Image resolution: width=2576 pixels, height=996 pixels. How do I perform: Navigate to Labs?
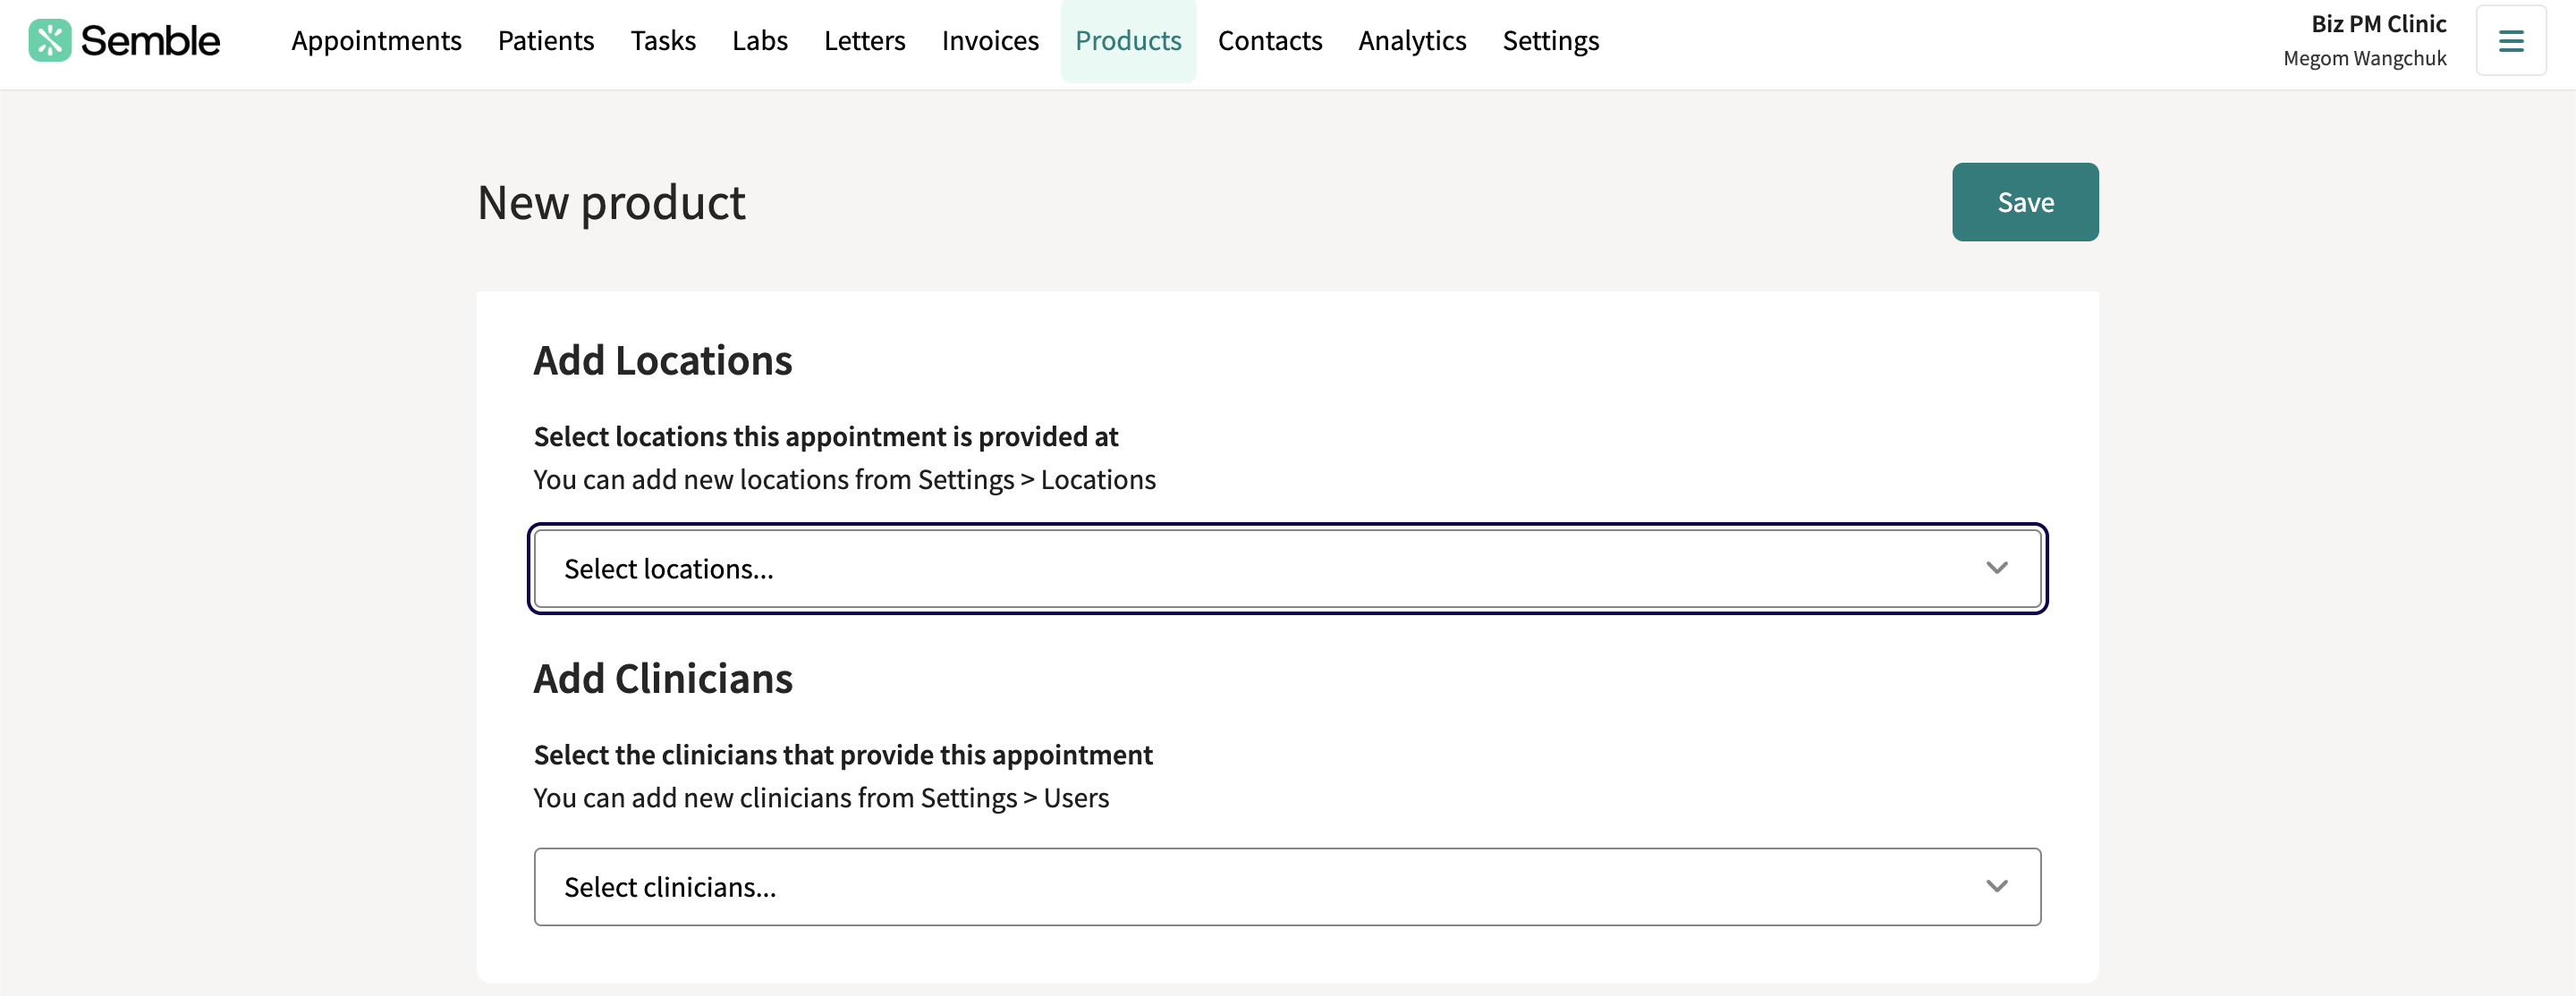pos(760,40)
